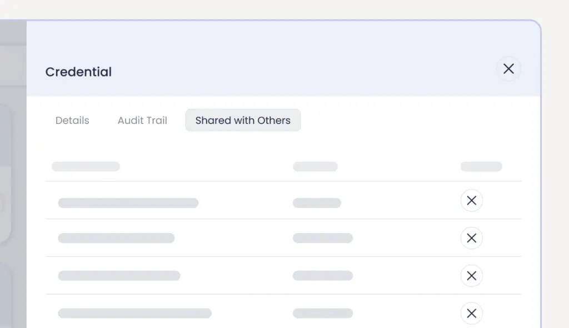Image resolution: width=569 pixels, height=328 pixels.
Task: Click the dimmed backdrop left of the panel
Action: point(13,174)
